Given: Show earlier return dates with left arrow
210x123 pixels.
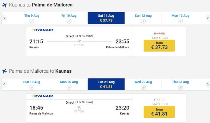Looking at the screenshot, I should (x=4, y=84).
